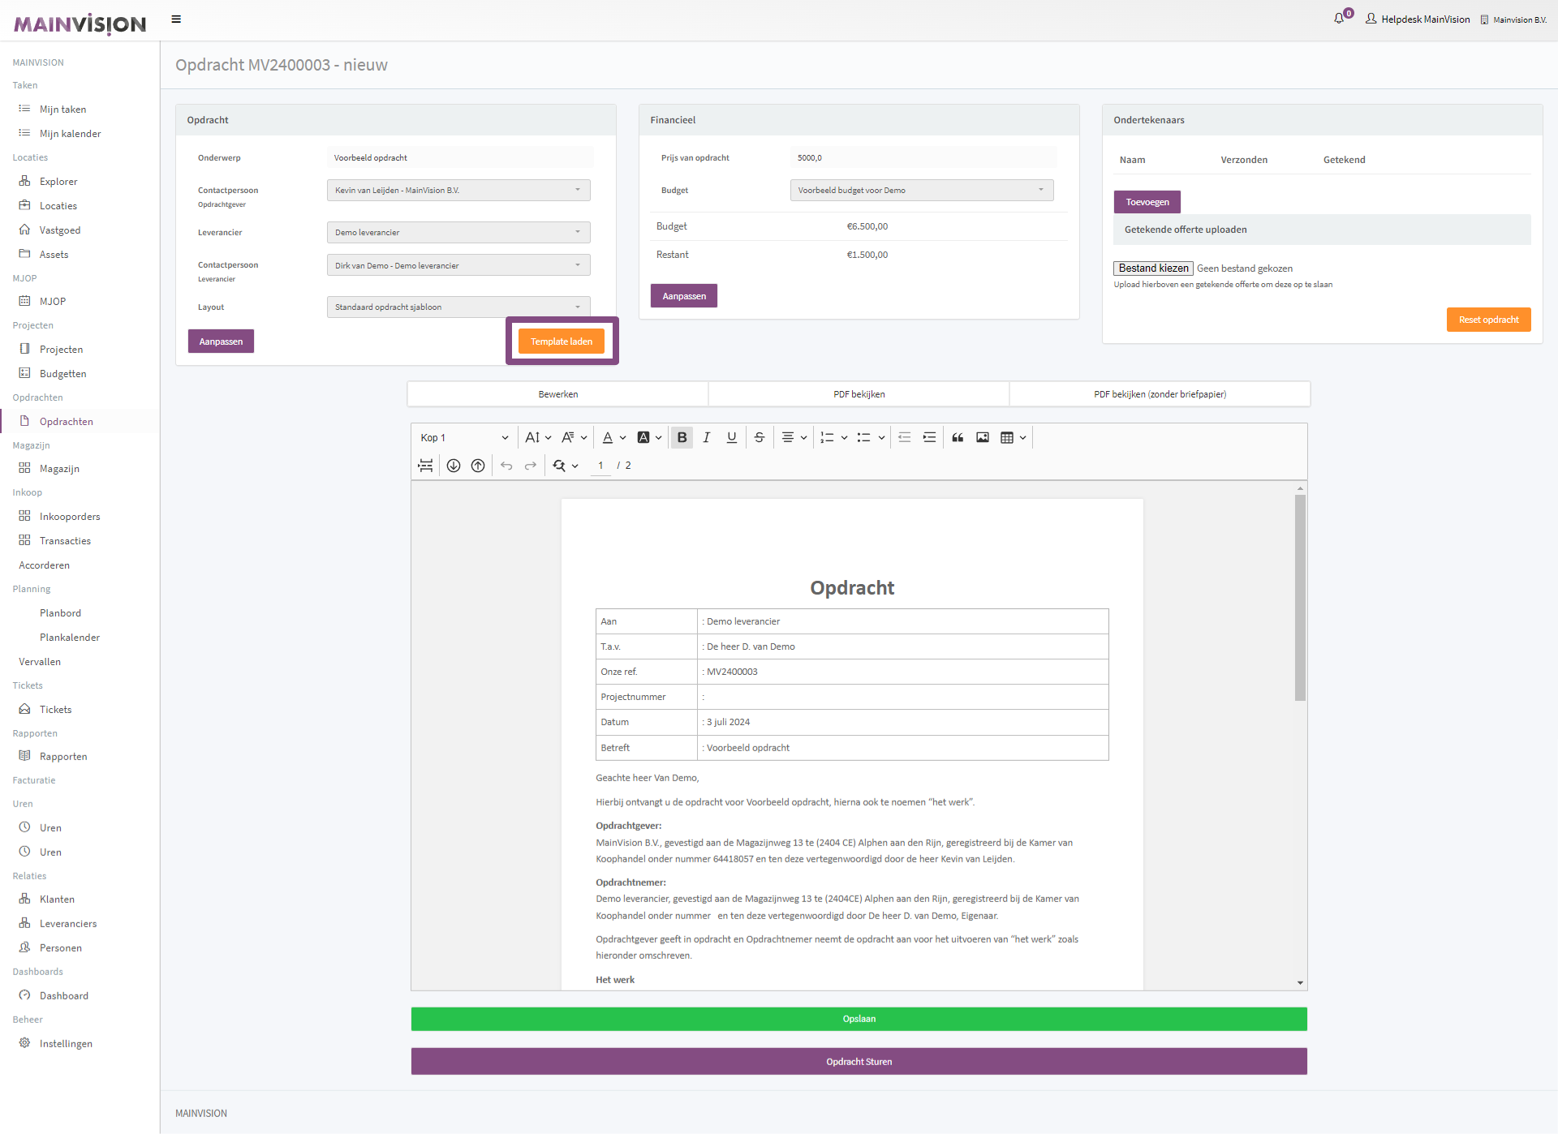Viewport: 1558px width, 1134px height.
Task: Collapse the sidebar with the hamburger icon
Action: pyautogui.click(x=176, y=19)
